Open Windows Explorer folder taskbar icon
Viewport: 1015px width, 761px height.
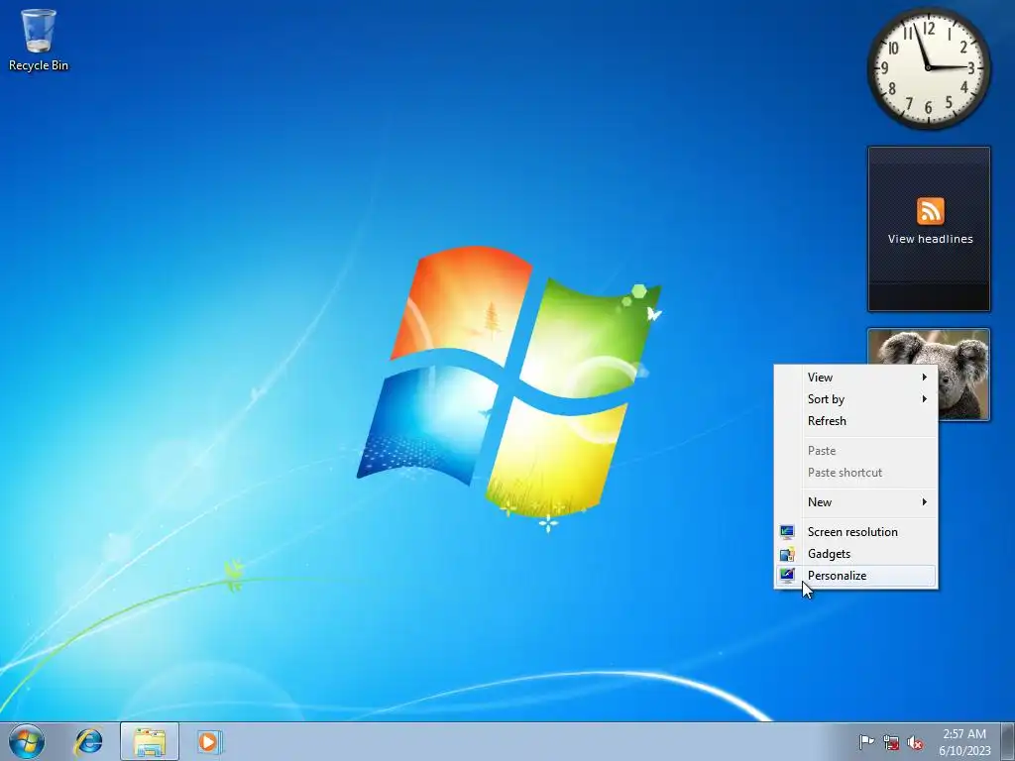coord(150,741)
